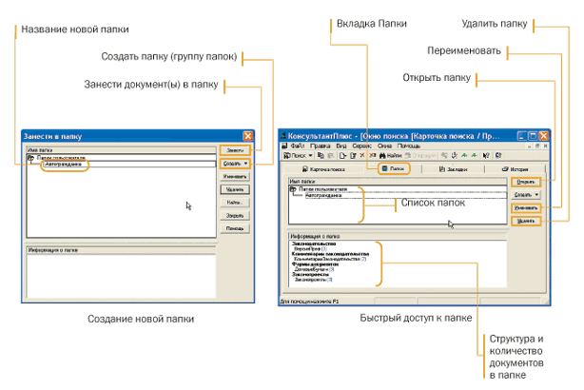The image size is (584, 390).
Task: Open Создать dropdown in Занести в папку dialog
Action: click(235, 164)
